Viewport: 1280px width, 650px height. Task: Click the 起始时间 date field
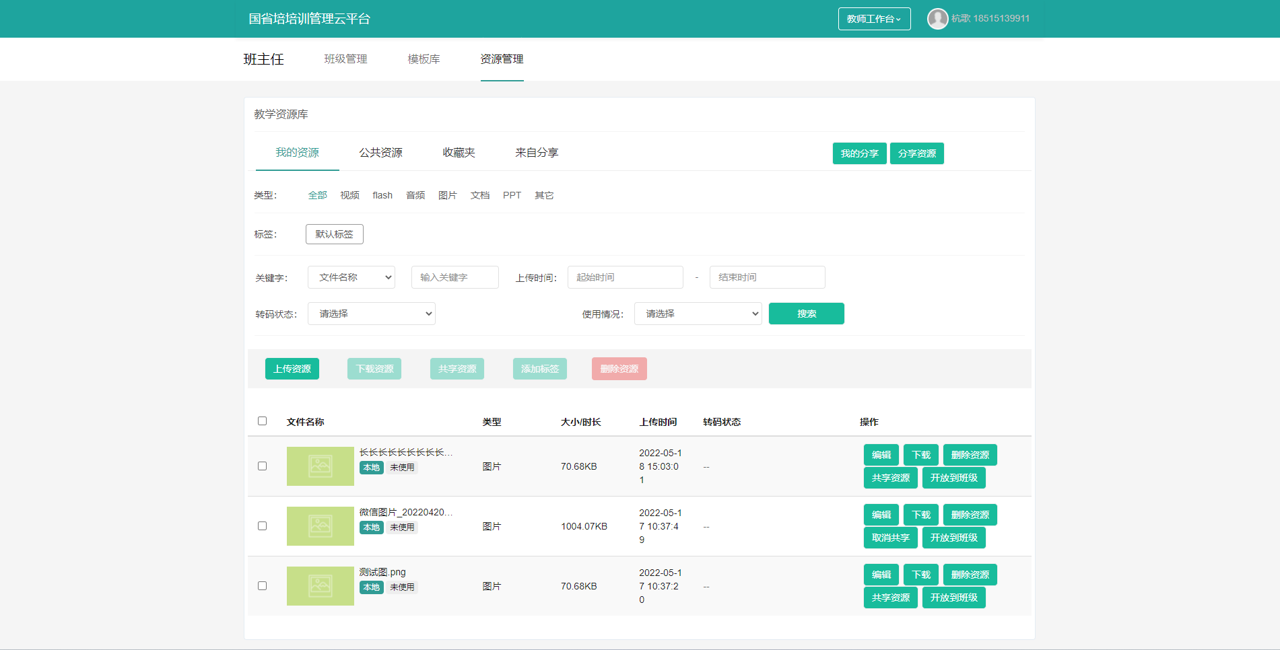pyautogui.click(x=625, y=277)
